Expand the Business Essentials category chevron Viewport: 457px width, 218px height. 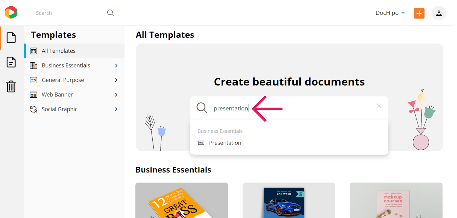pyautogui.click(x=116, y=65)
